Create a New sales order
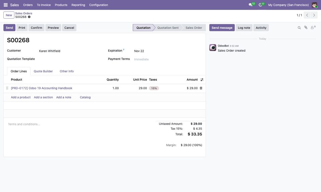This screenshot has width=321, height=192. coord(9,15)
